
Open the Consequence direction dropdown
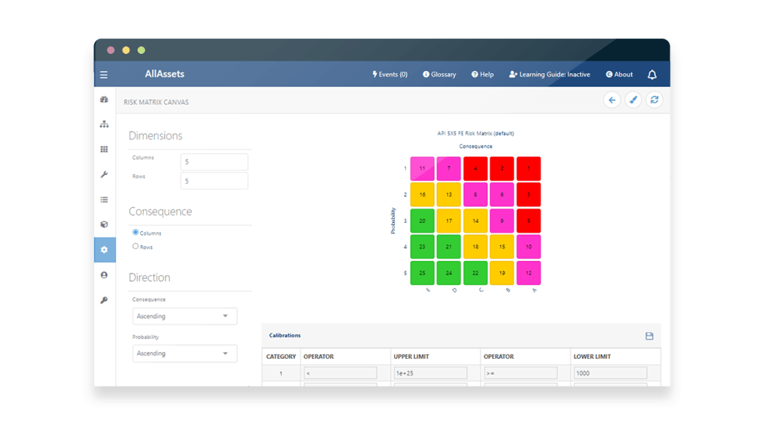[185, 316]
